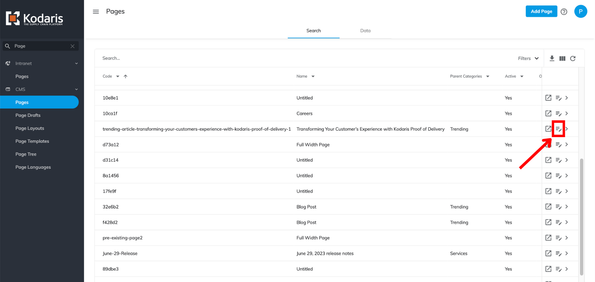Open details chevron for d73a12
595x282 pixels.
[567, 144]
